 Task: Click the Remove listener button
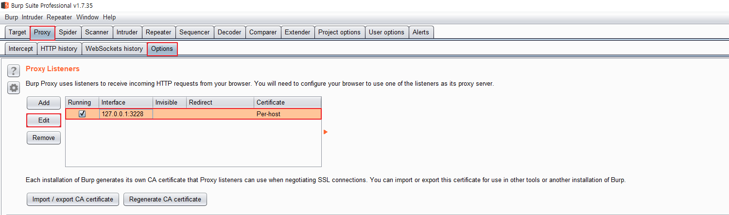(x=44, y=138)
